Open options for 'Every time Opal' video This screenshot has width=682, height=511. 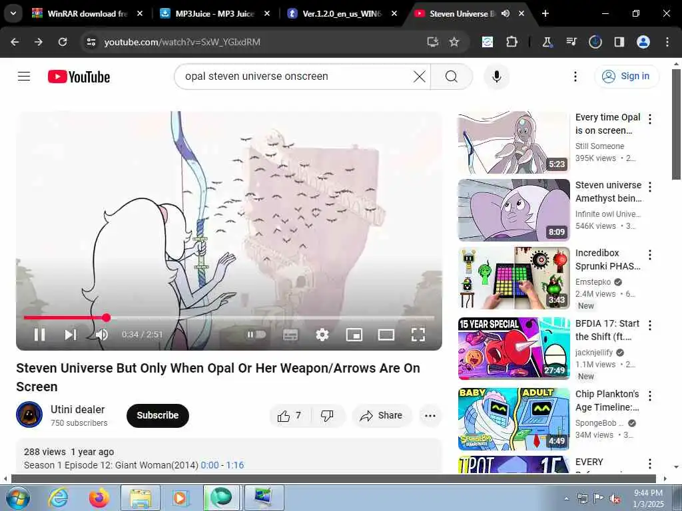click(x=650, y=118)
